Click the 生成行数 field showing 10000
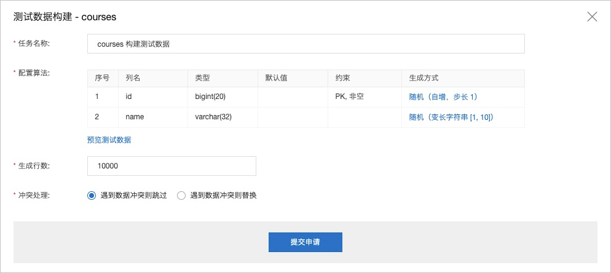The image size is (611, 273). 171,166
